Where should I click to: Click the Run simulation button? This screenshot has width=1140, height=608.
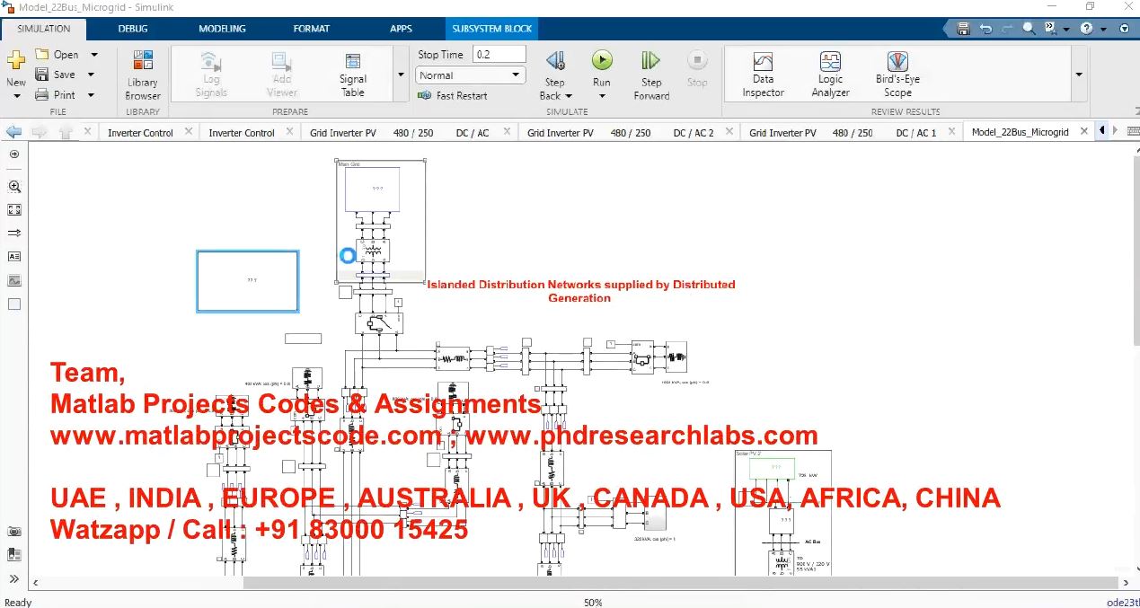[x=601, y=61]
